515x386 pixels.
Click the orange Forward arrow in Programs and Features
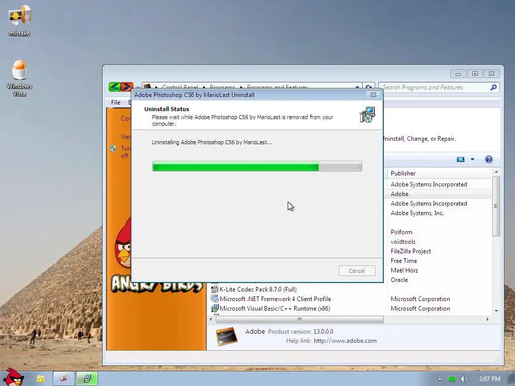tap(127, 87)
